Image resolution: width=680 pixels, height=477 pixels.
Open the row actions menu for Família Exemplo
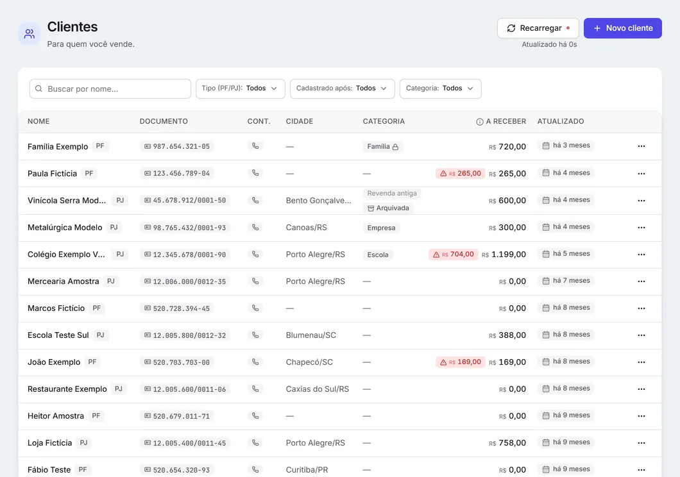coord(642,146)
